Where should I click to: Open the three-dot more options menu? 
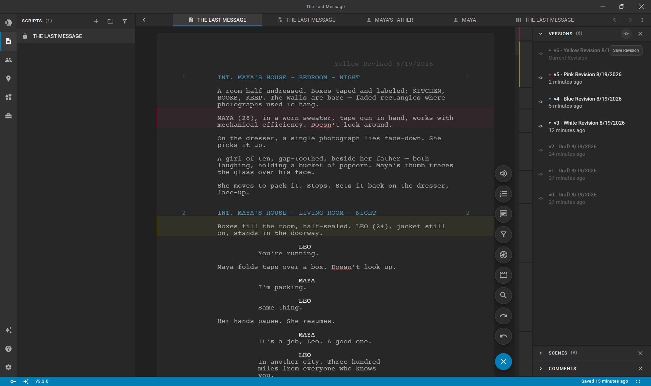[642, 20]
